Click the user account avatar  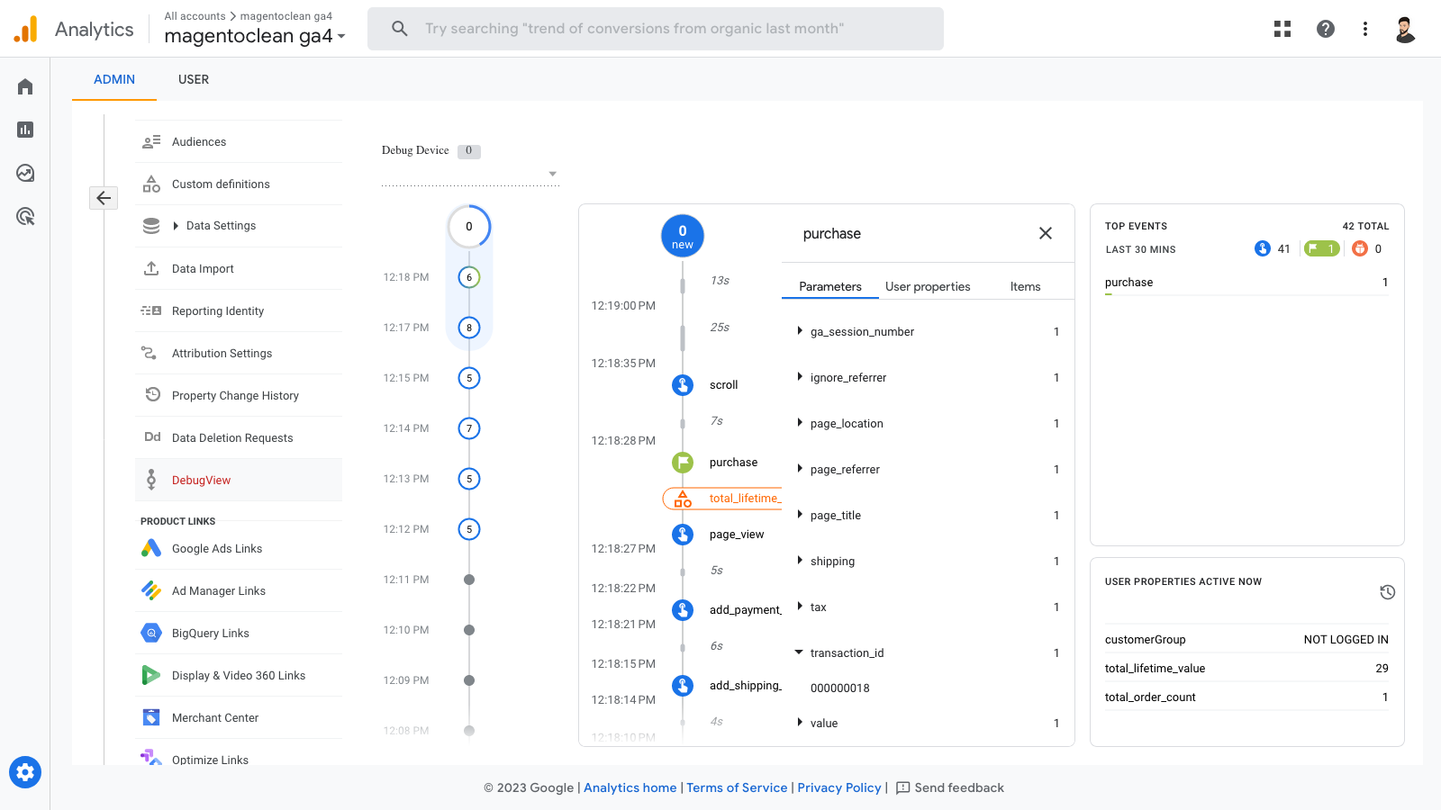[x=1405, y=29]
